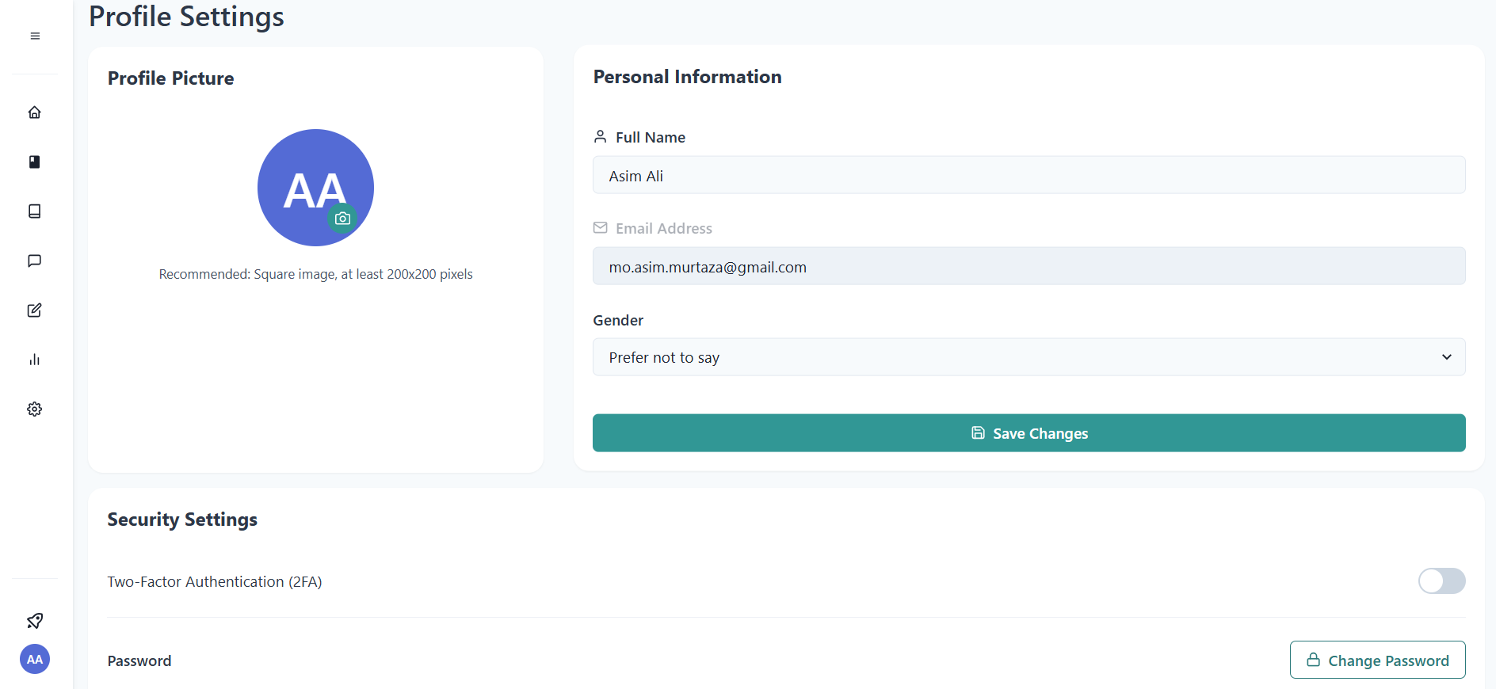Click the camera icon on profile picture
The width and height of the screenshot is (1496, 689).
click(342, 219)
